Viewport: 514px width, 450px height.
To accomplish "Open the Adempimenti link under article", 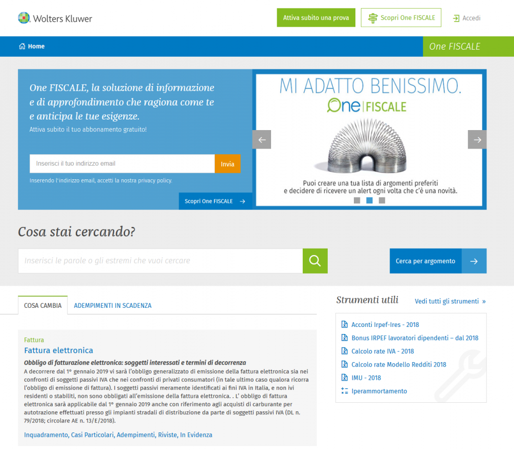I will (x=136, y=434).
